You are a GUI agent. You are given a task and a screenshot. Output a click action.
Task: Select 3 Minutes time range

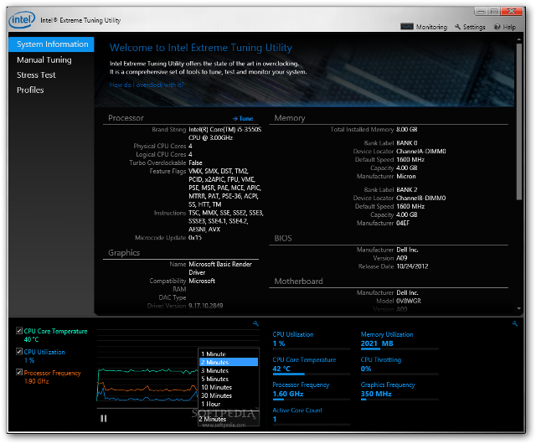pos(229,370)
